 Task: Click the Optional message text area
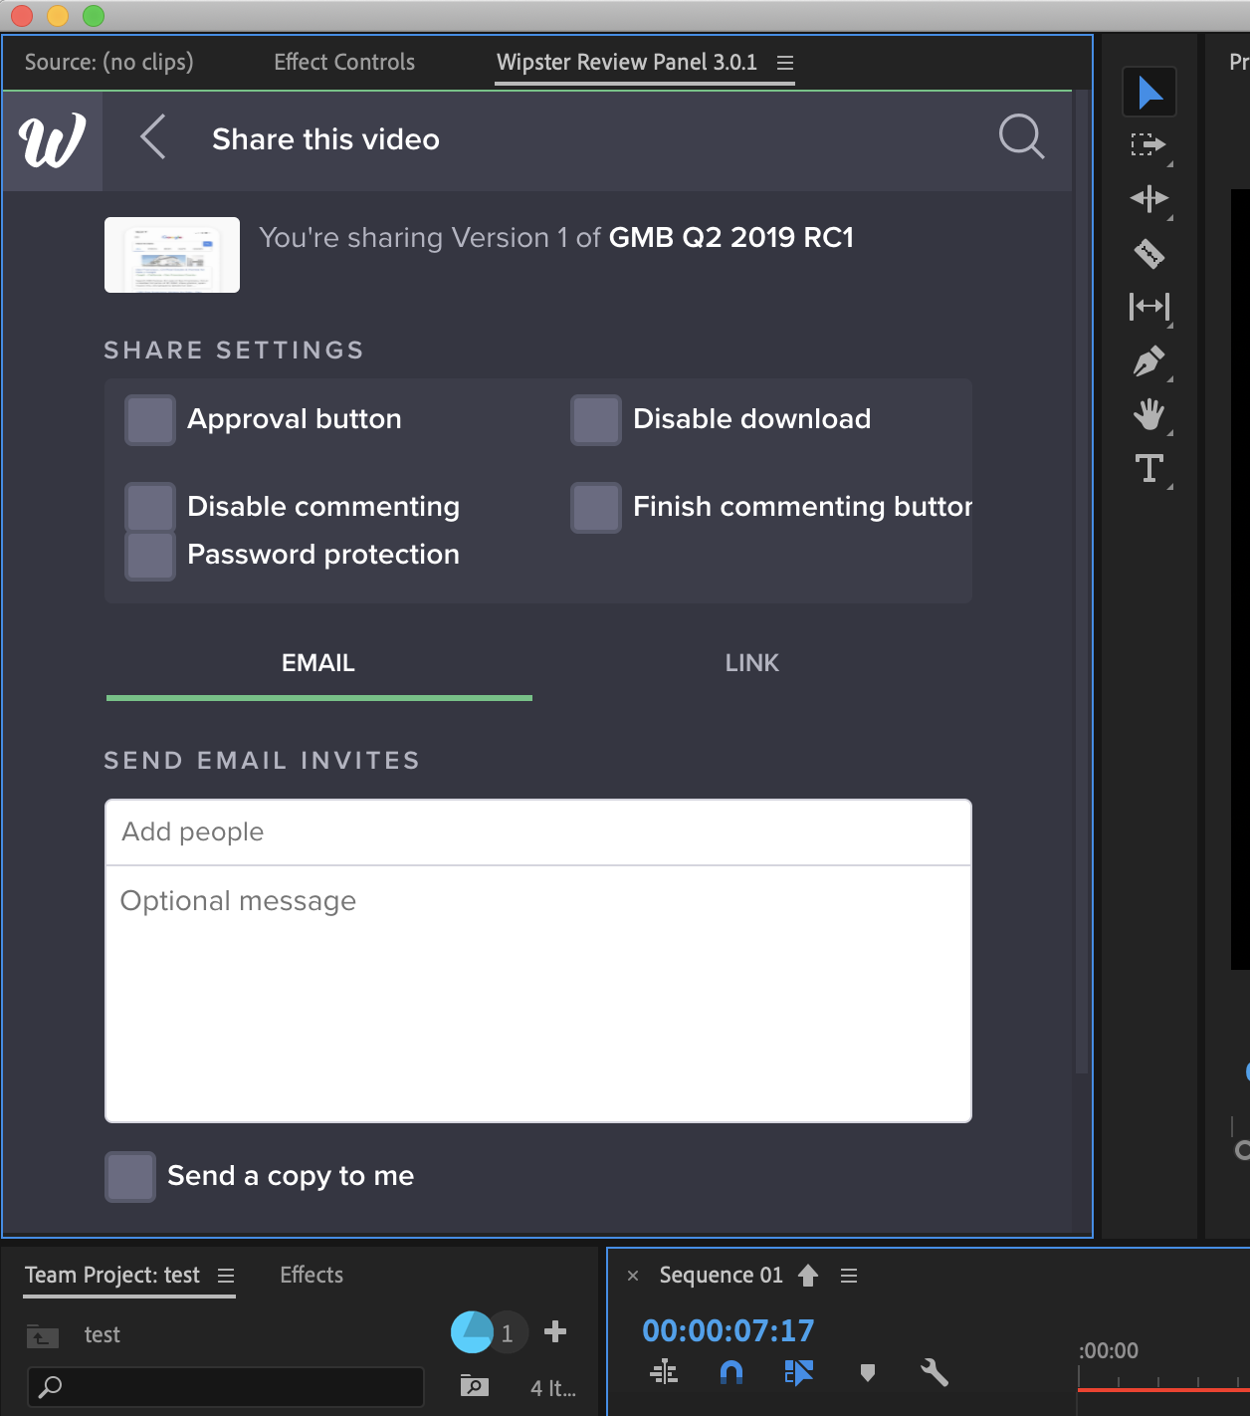tap(538, 994)
